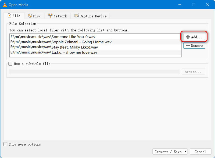Switch to the Network tab

coord(58,16)
